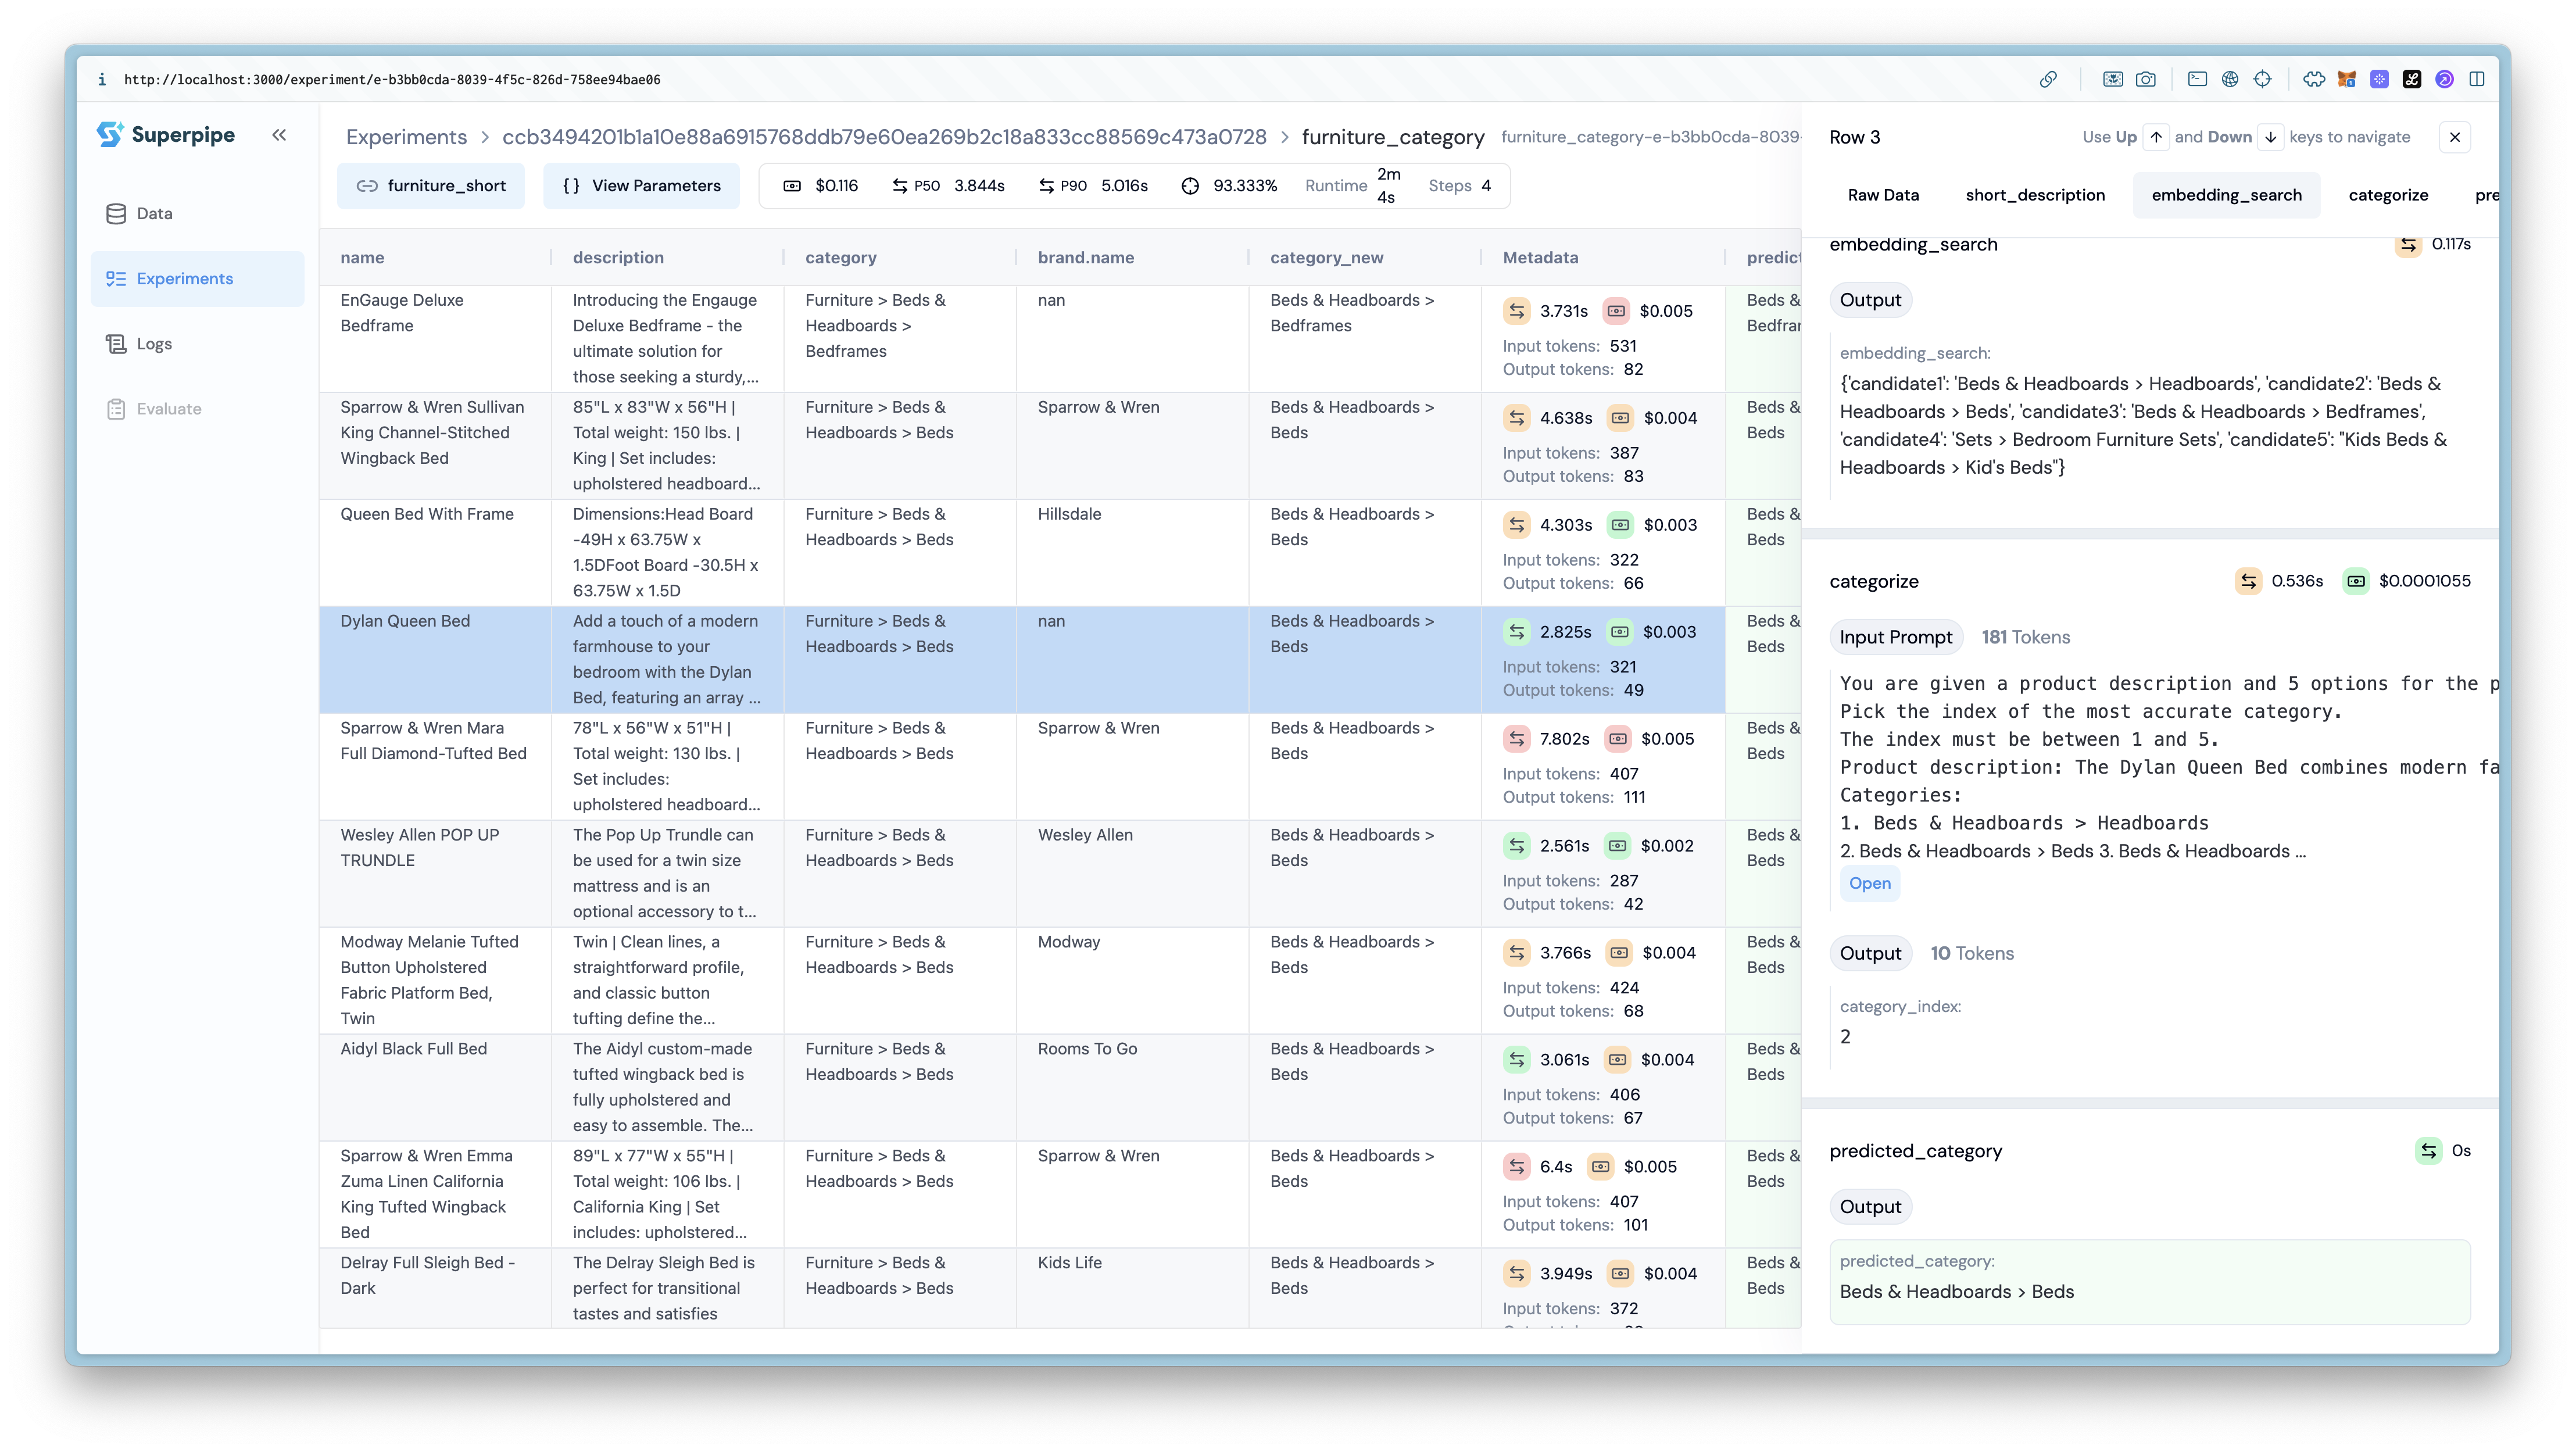Click the category_new column header
2576x1452 pixels.
point(1326,257)
